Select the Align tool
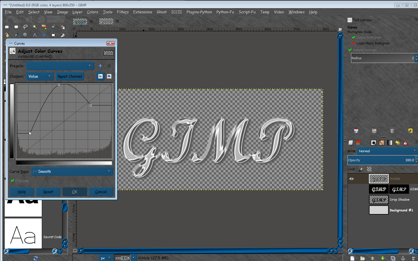Viewport: 418px width, 261px height. point(53,35)
